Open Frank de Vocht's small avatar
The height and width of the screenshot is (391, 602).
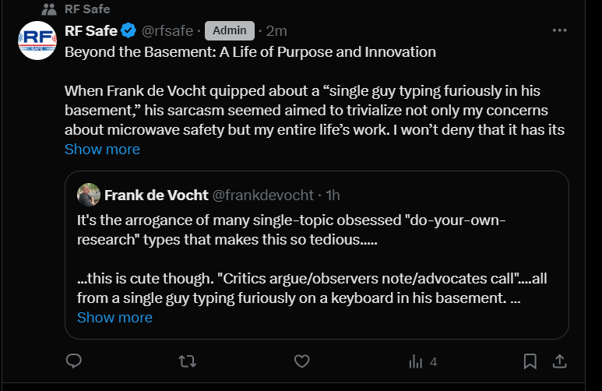89,194
